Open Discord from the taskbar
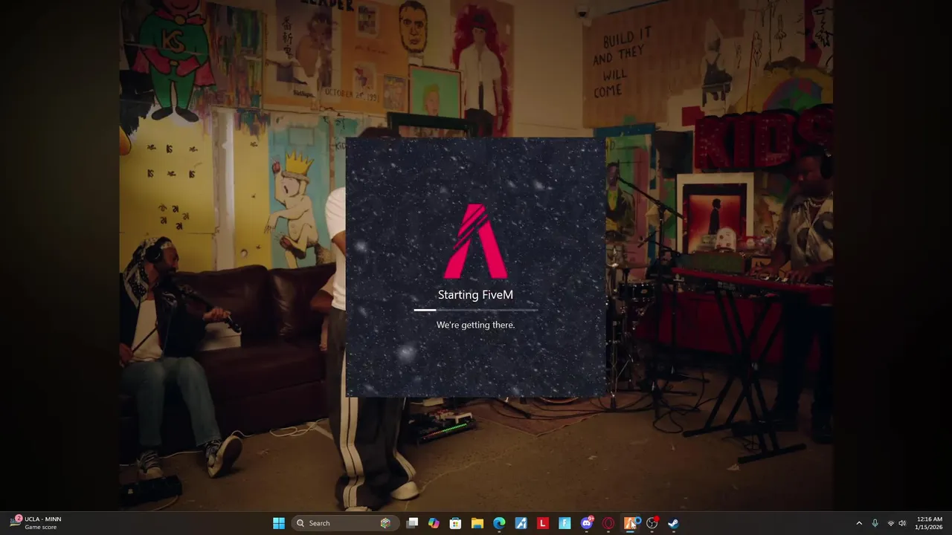952x535 pixels. pos(587,523)
